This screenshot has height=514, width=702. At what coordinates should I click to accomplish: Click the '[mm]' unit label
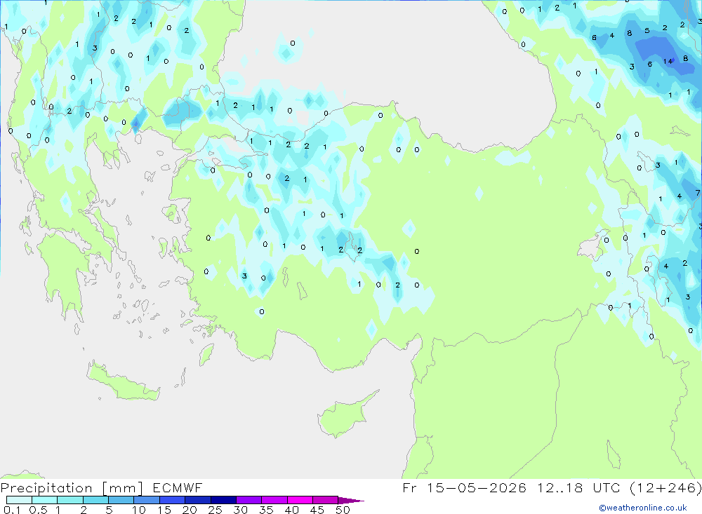(x=122, y=488)
